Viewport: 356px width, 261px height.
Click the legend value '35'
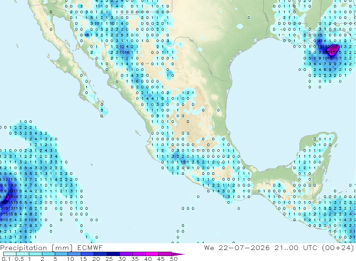(135, 259)
